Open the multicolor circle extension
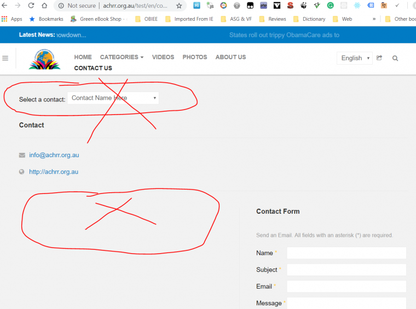Image resolution: width=416 pixels, height=309 pixels. (x=224, y=5)
